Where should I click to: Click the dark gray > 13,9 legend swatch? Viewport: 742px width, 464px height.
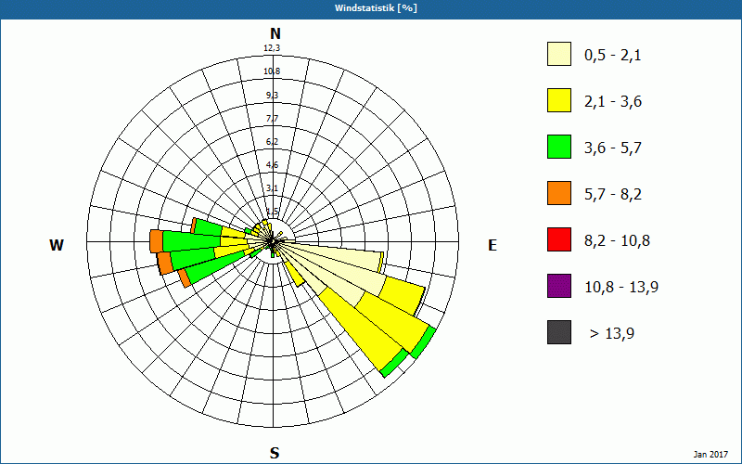click(x=559, y=332)
